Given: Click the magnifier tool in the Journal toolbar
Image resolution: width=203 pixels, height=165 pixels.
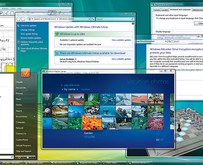Looking at the screenshot, I should (x=1, y=13).
